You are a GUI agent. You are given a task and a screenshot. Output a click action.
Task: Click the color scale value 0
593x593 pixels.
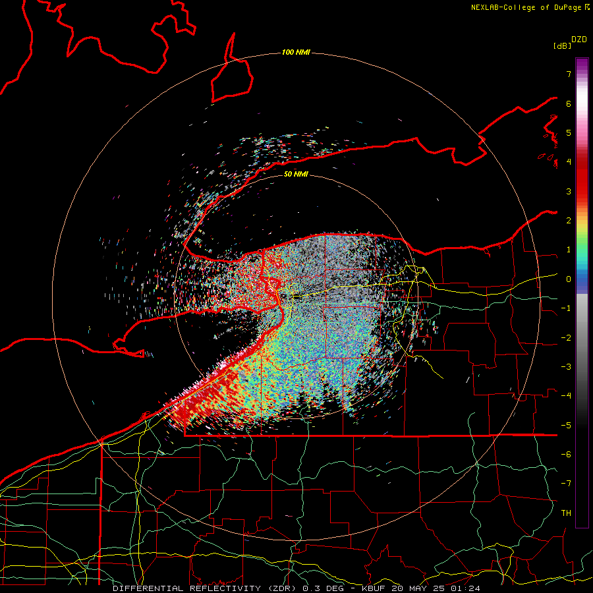[569, 279]
